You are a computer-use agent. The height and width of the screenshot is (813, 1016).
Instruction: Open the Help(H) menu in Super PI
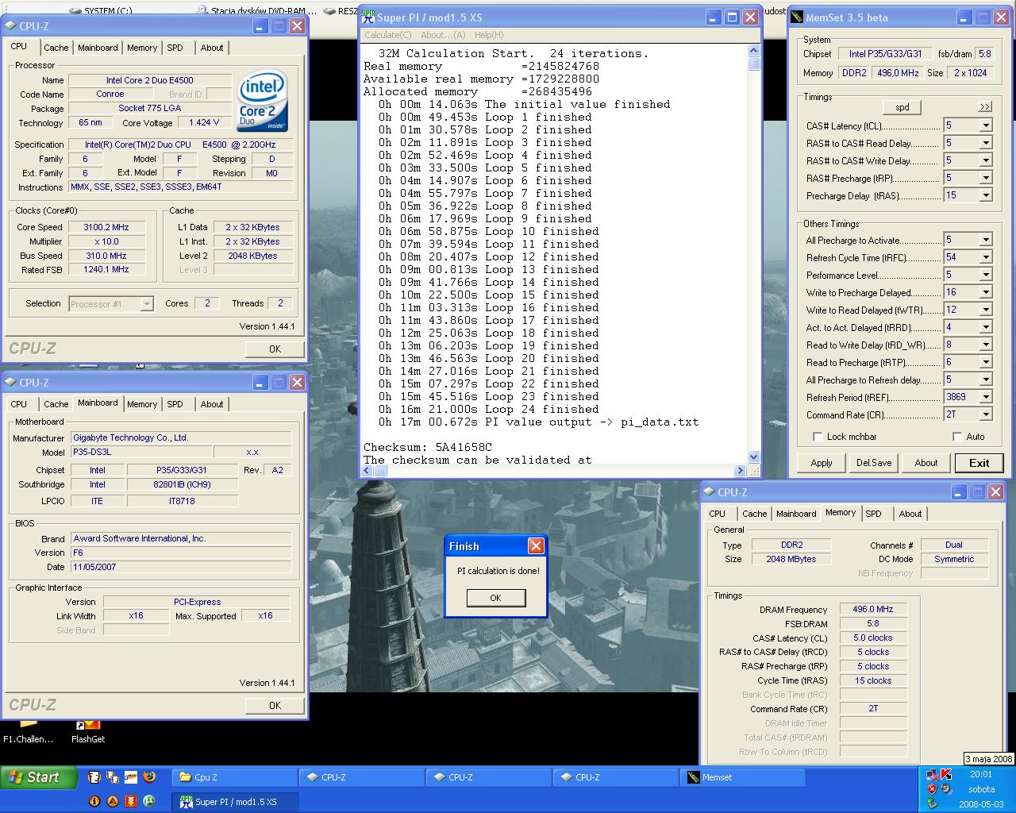(x=489, y=35)
